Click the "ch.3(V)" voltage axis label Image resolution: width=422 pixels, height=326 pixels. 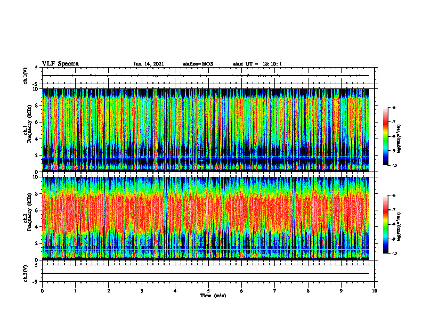pyautogui.click(x=26, y=274)
